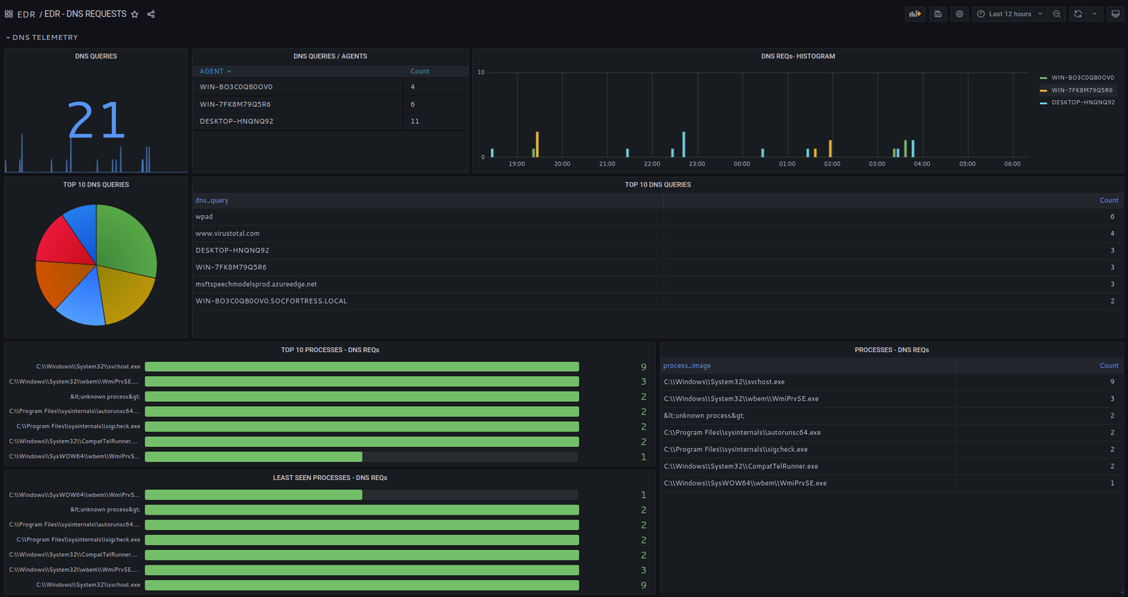Toggle WIN-7FK8M79Q5R6 series in histogram legend

(1081, 90)
